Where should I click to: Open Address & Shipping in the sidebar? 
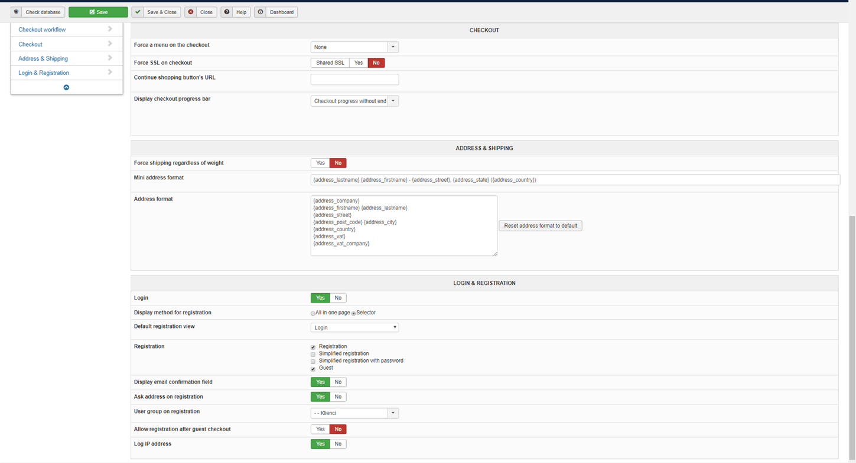[x=66, y=58]
